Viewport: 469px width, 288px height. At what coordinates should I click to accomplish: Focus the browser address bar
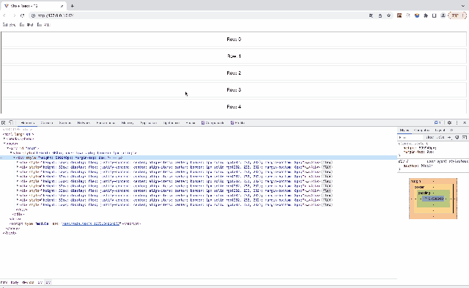(x=200, y=15)
